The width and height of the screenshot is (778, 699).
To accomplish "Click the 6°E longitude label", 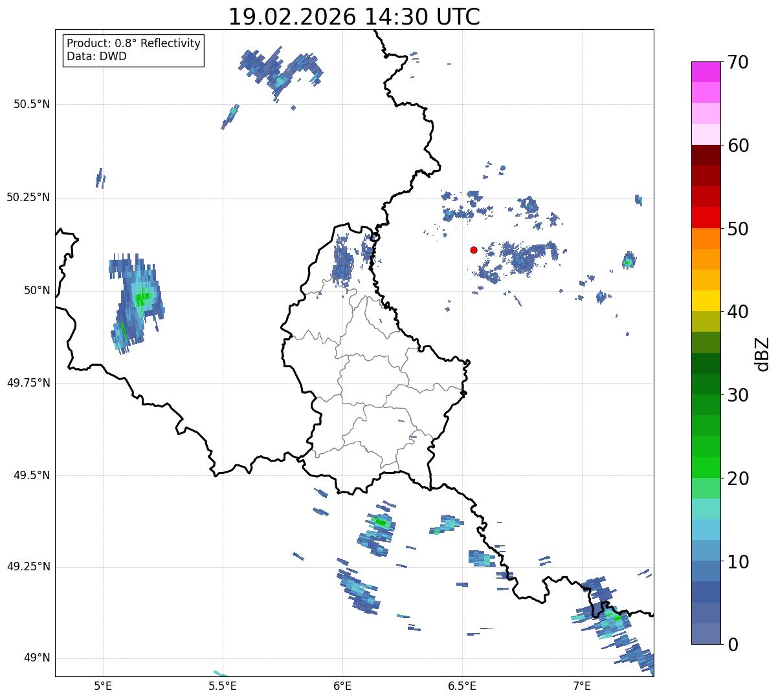I will click(342, 685).
